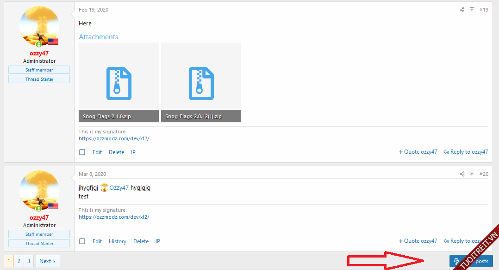Go to page 3 of thread
499x270 pixels.
click(x=29, y=261)
